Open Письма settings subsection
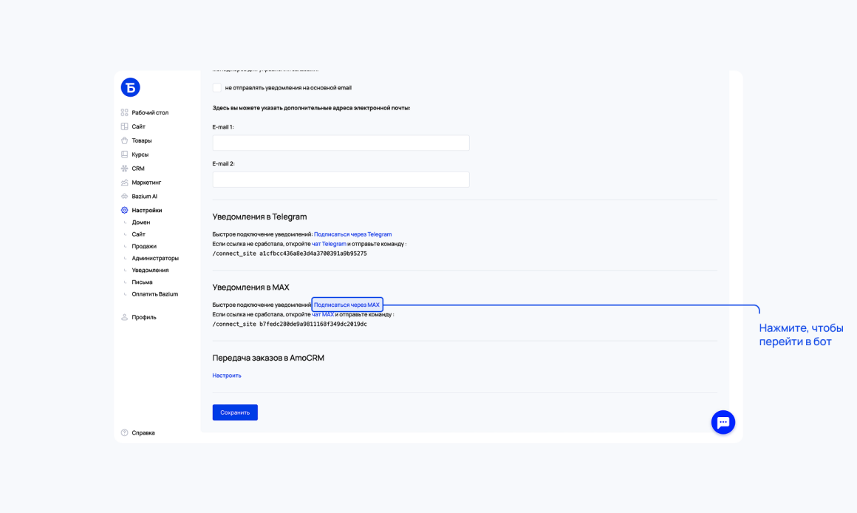Image resolution: width=857 pixels, height=513 pixels. tap(142, 282)
